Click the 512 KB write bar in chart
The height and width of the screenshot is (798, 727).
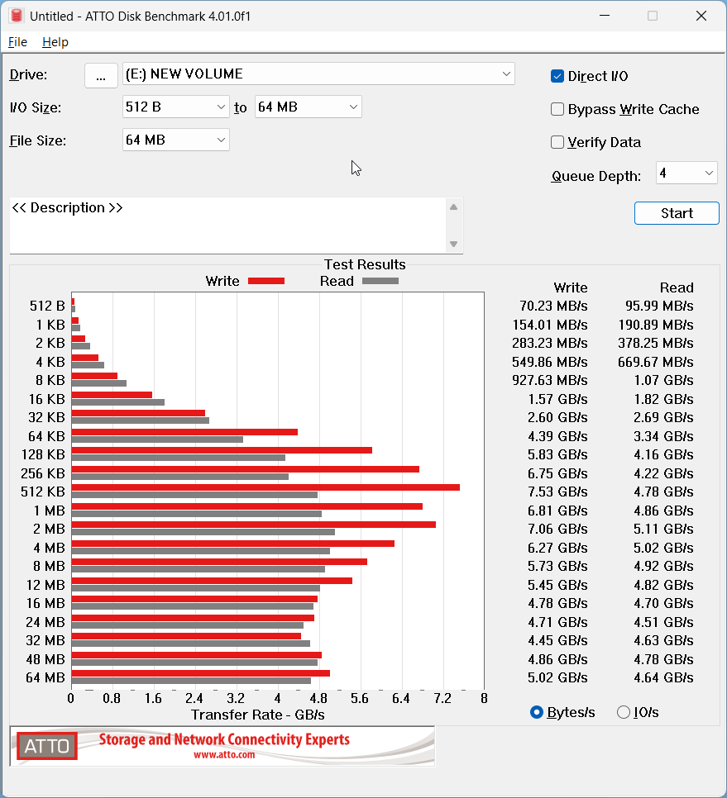pyautogui.click(x=265, y=487)
